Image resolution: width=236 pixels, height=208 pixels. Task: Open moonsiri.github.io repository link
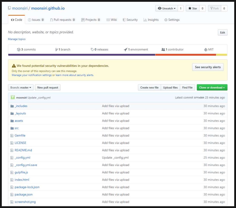click(x=48, y=8)
